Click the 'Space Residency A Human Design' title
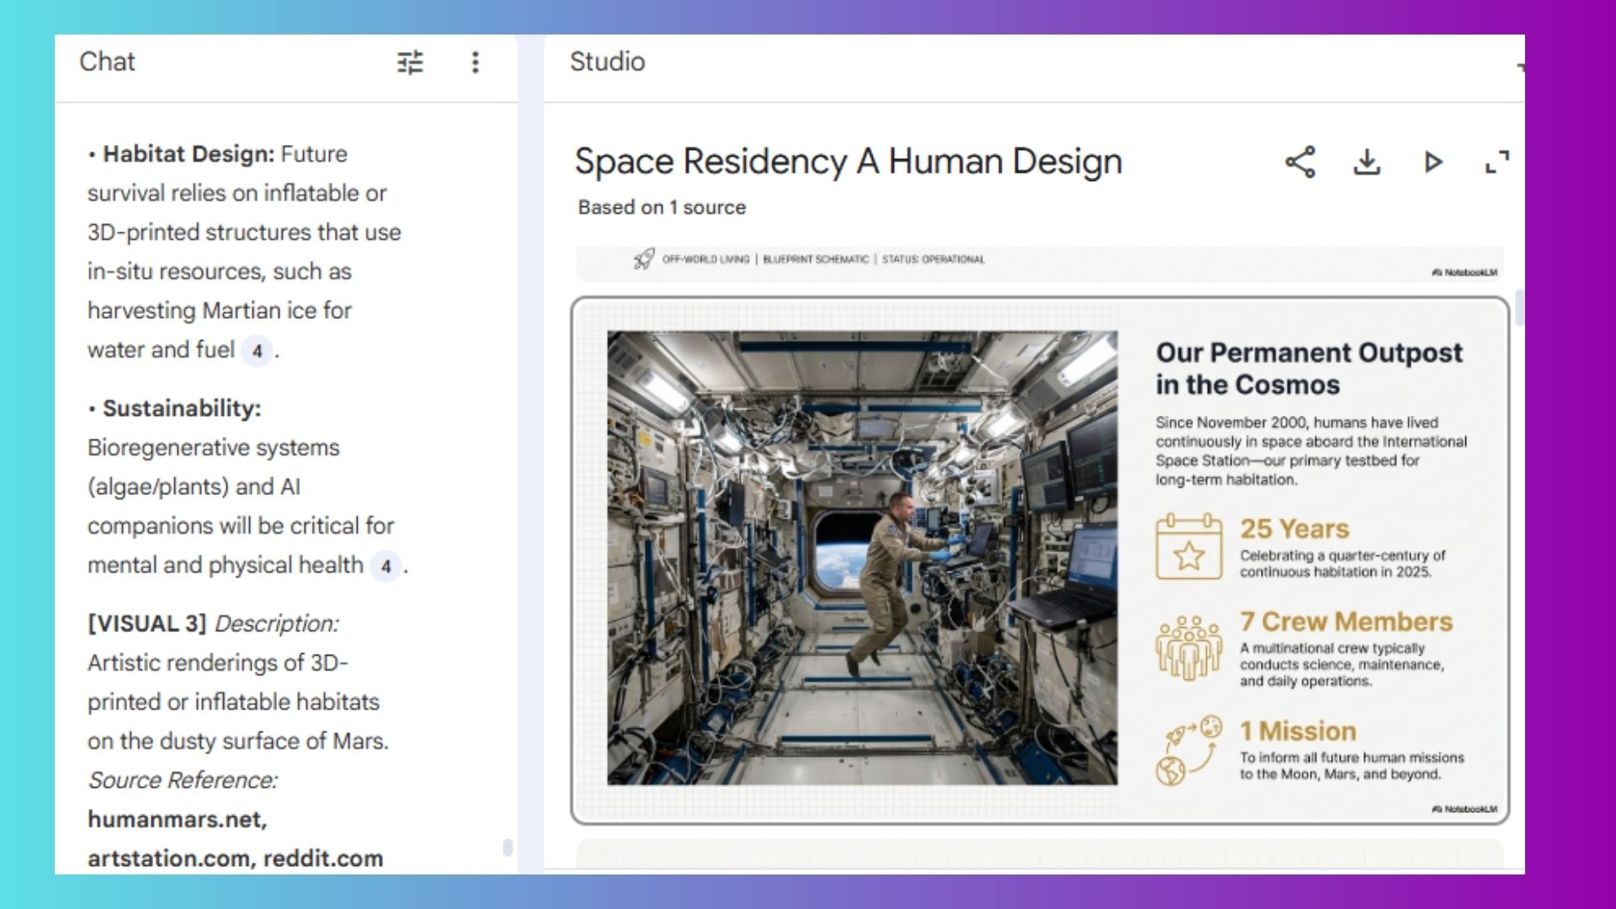 pyautogui.click(x=848, y=162)
